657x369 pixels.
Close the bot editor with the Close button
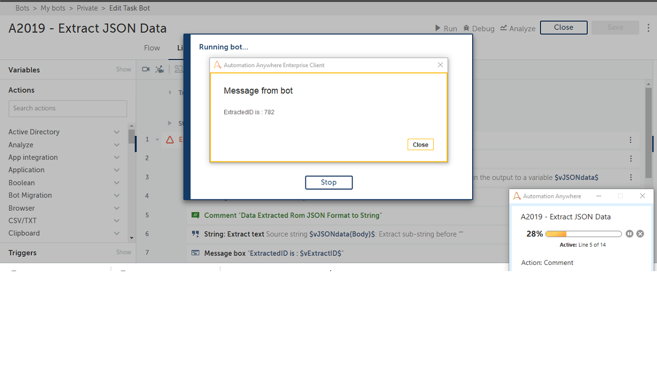[564, 28]
